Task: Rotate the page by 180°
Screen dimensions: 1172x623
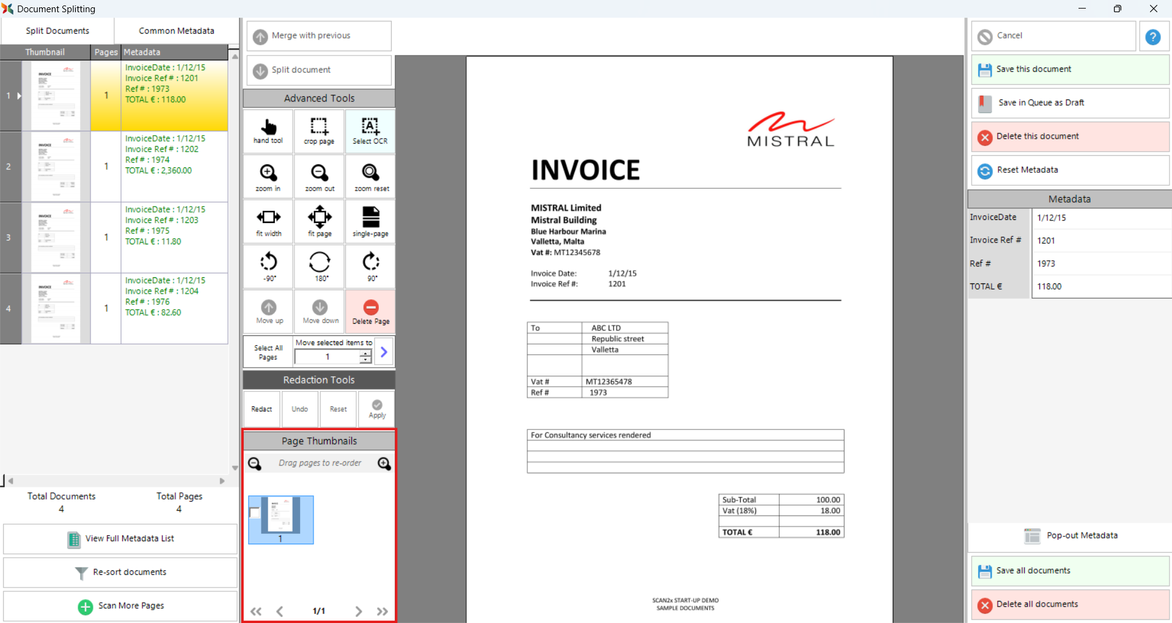Action: [320, 266]
